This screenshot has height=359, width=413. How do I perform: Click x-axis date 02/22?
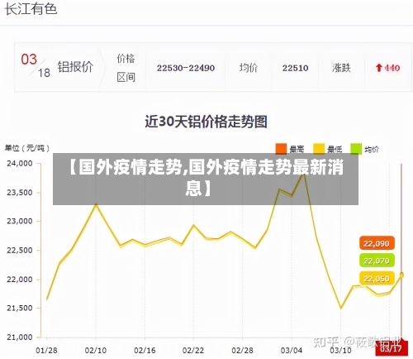tap(193, 351)
